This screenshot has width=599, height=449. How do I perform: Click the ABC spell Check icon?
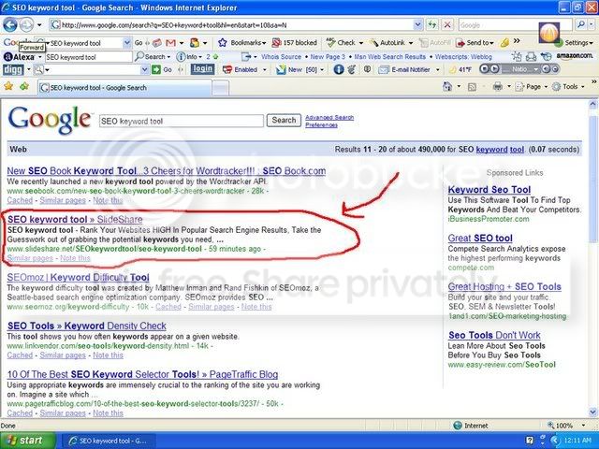(330, 42)
